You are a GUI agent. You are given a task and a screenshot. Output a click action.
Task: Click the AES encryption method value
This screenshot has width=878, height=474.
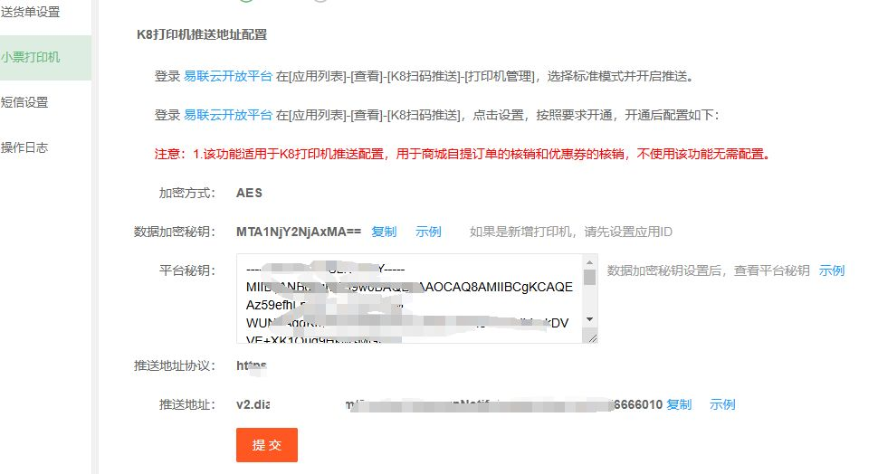point(249,193)
